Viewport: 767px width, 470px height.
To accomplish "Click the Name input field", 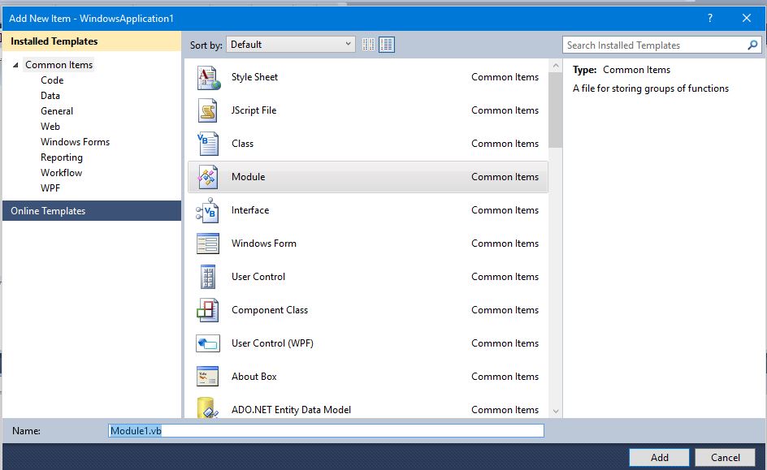I will click(325, 430).
